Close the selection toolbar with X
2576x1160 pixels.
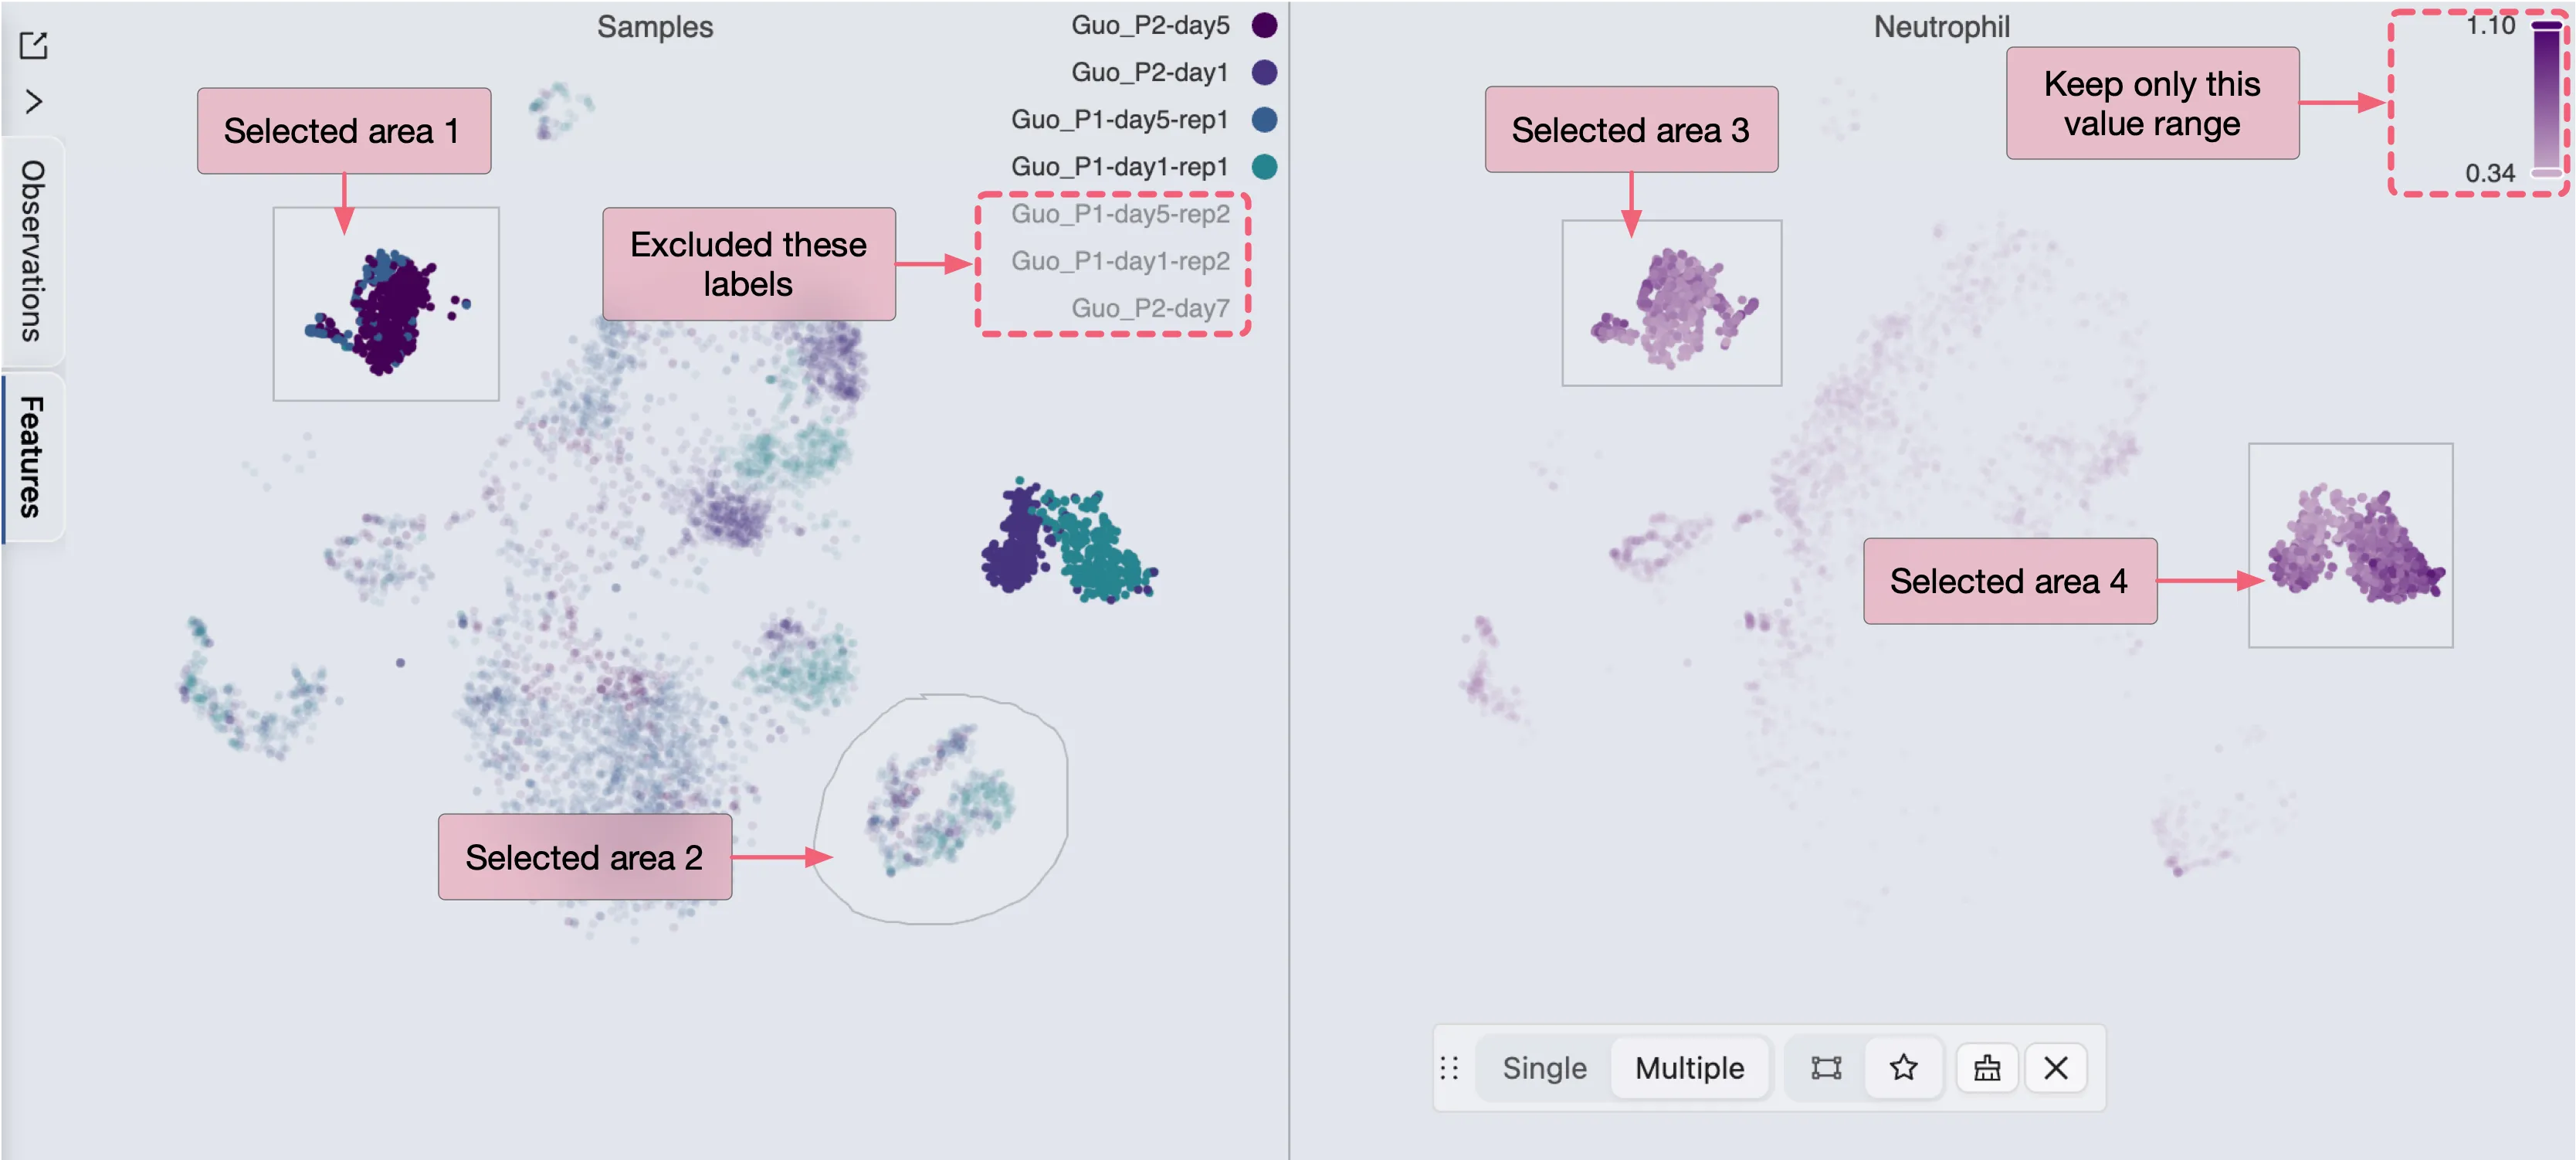pyautogui.click(x=2056, y=1068)
